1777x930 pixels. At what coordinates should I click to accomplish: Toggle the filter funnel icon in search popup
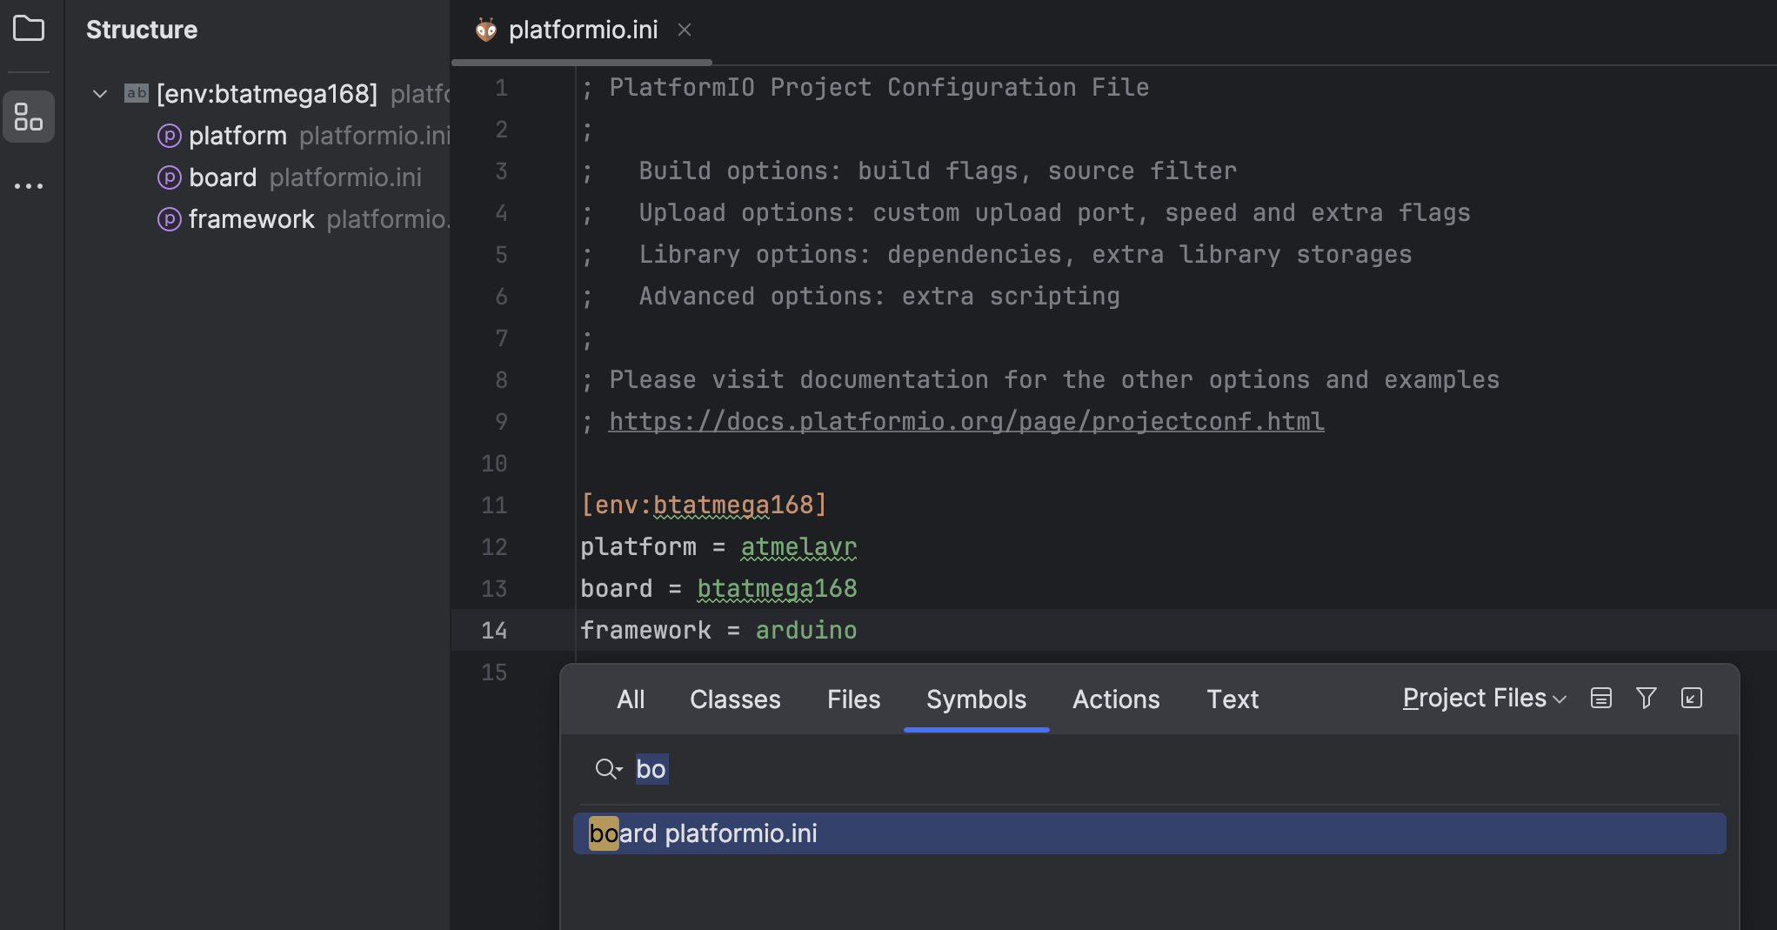tap(1646, 698)
